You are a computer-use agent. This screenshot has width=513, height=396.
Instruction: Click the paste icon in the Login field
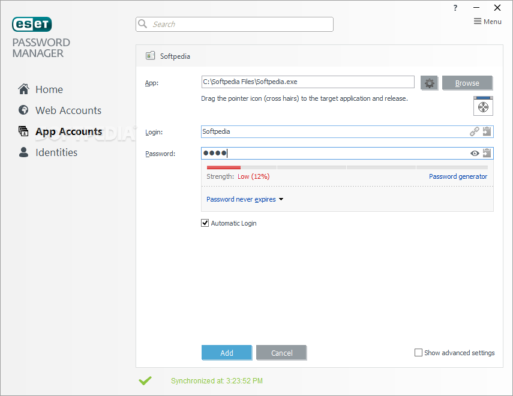tap(487, 131)
